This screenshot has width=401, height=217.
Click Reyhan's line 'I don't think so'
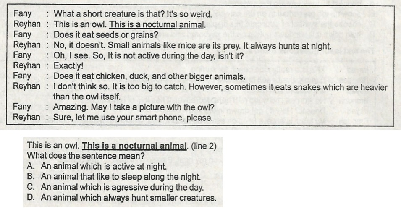[x=220, y=87]
